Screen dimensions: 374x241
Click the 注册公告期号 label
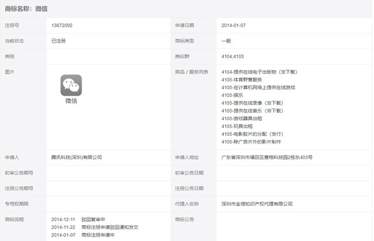(x=19, y=188)
